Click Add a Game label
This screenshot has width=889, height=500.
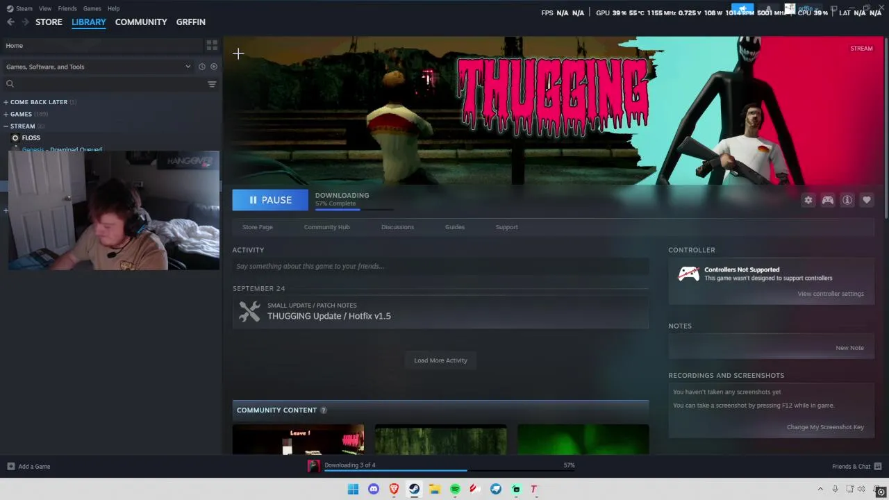(x=34, y=467)
